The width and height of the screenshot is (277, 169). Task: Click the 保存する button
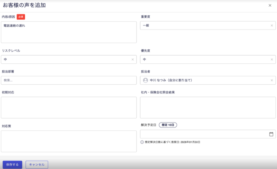point(12,164)
